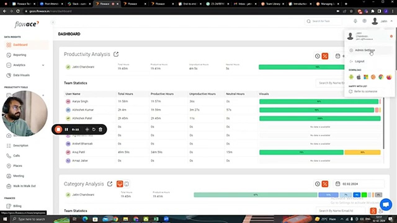Stop the screen recording
This screenshot has height=223, width=397.
click(x=58, y=129)
